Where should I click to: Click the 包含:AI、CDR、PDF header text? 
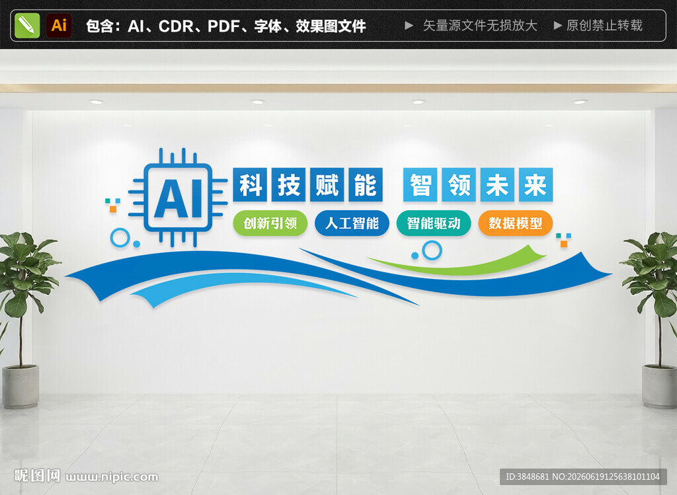226,26
